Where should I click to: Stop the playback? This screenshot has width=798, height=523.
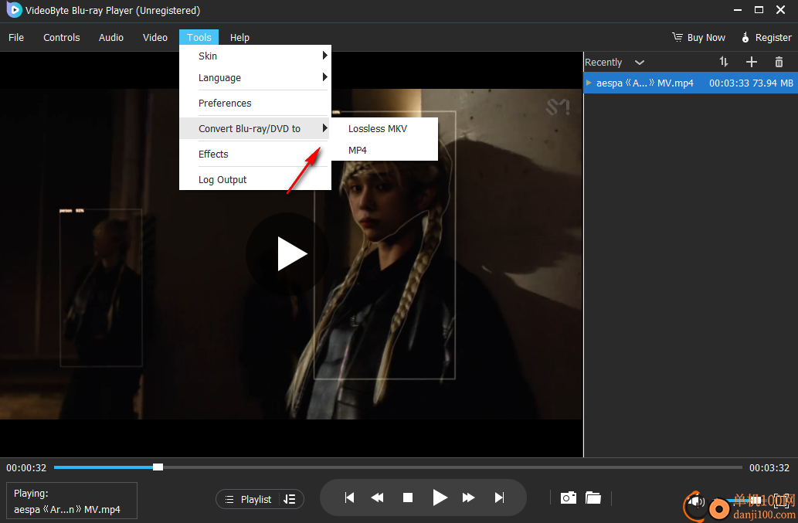tap(408, 498)
